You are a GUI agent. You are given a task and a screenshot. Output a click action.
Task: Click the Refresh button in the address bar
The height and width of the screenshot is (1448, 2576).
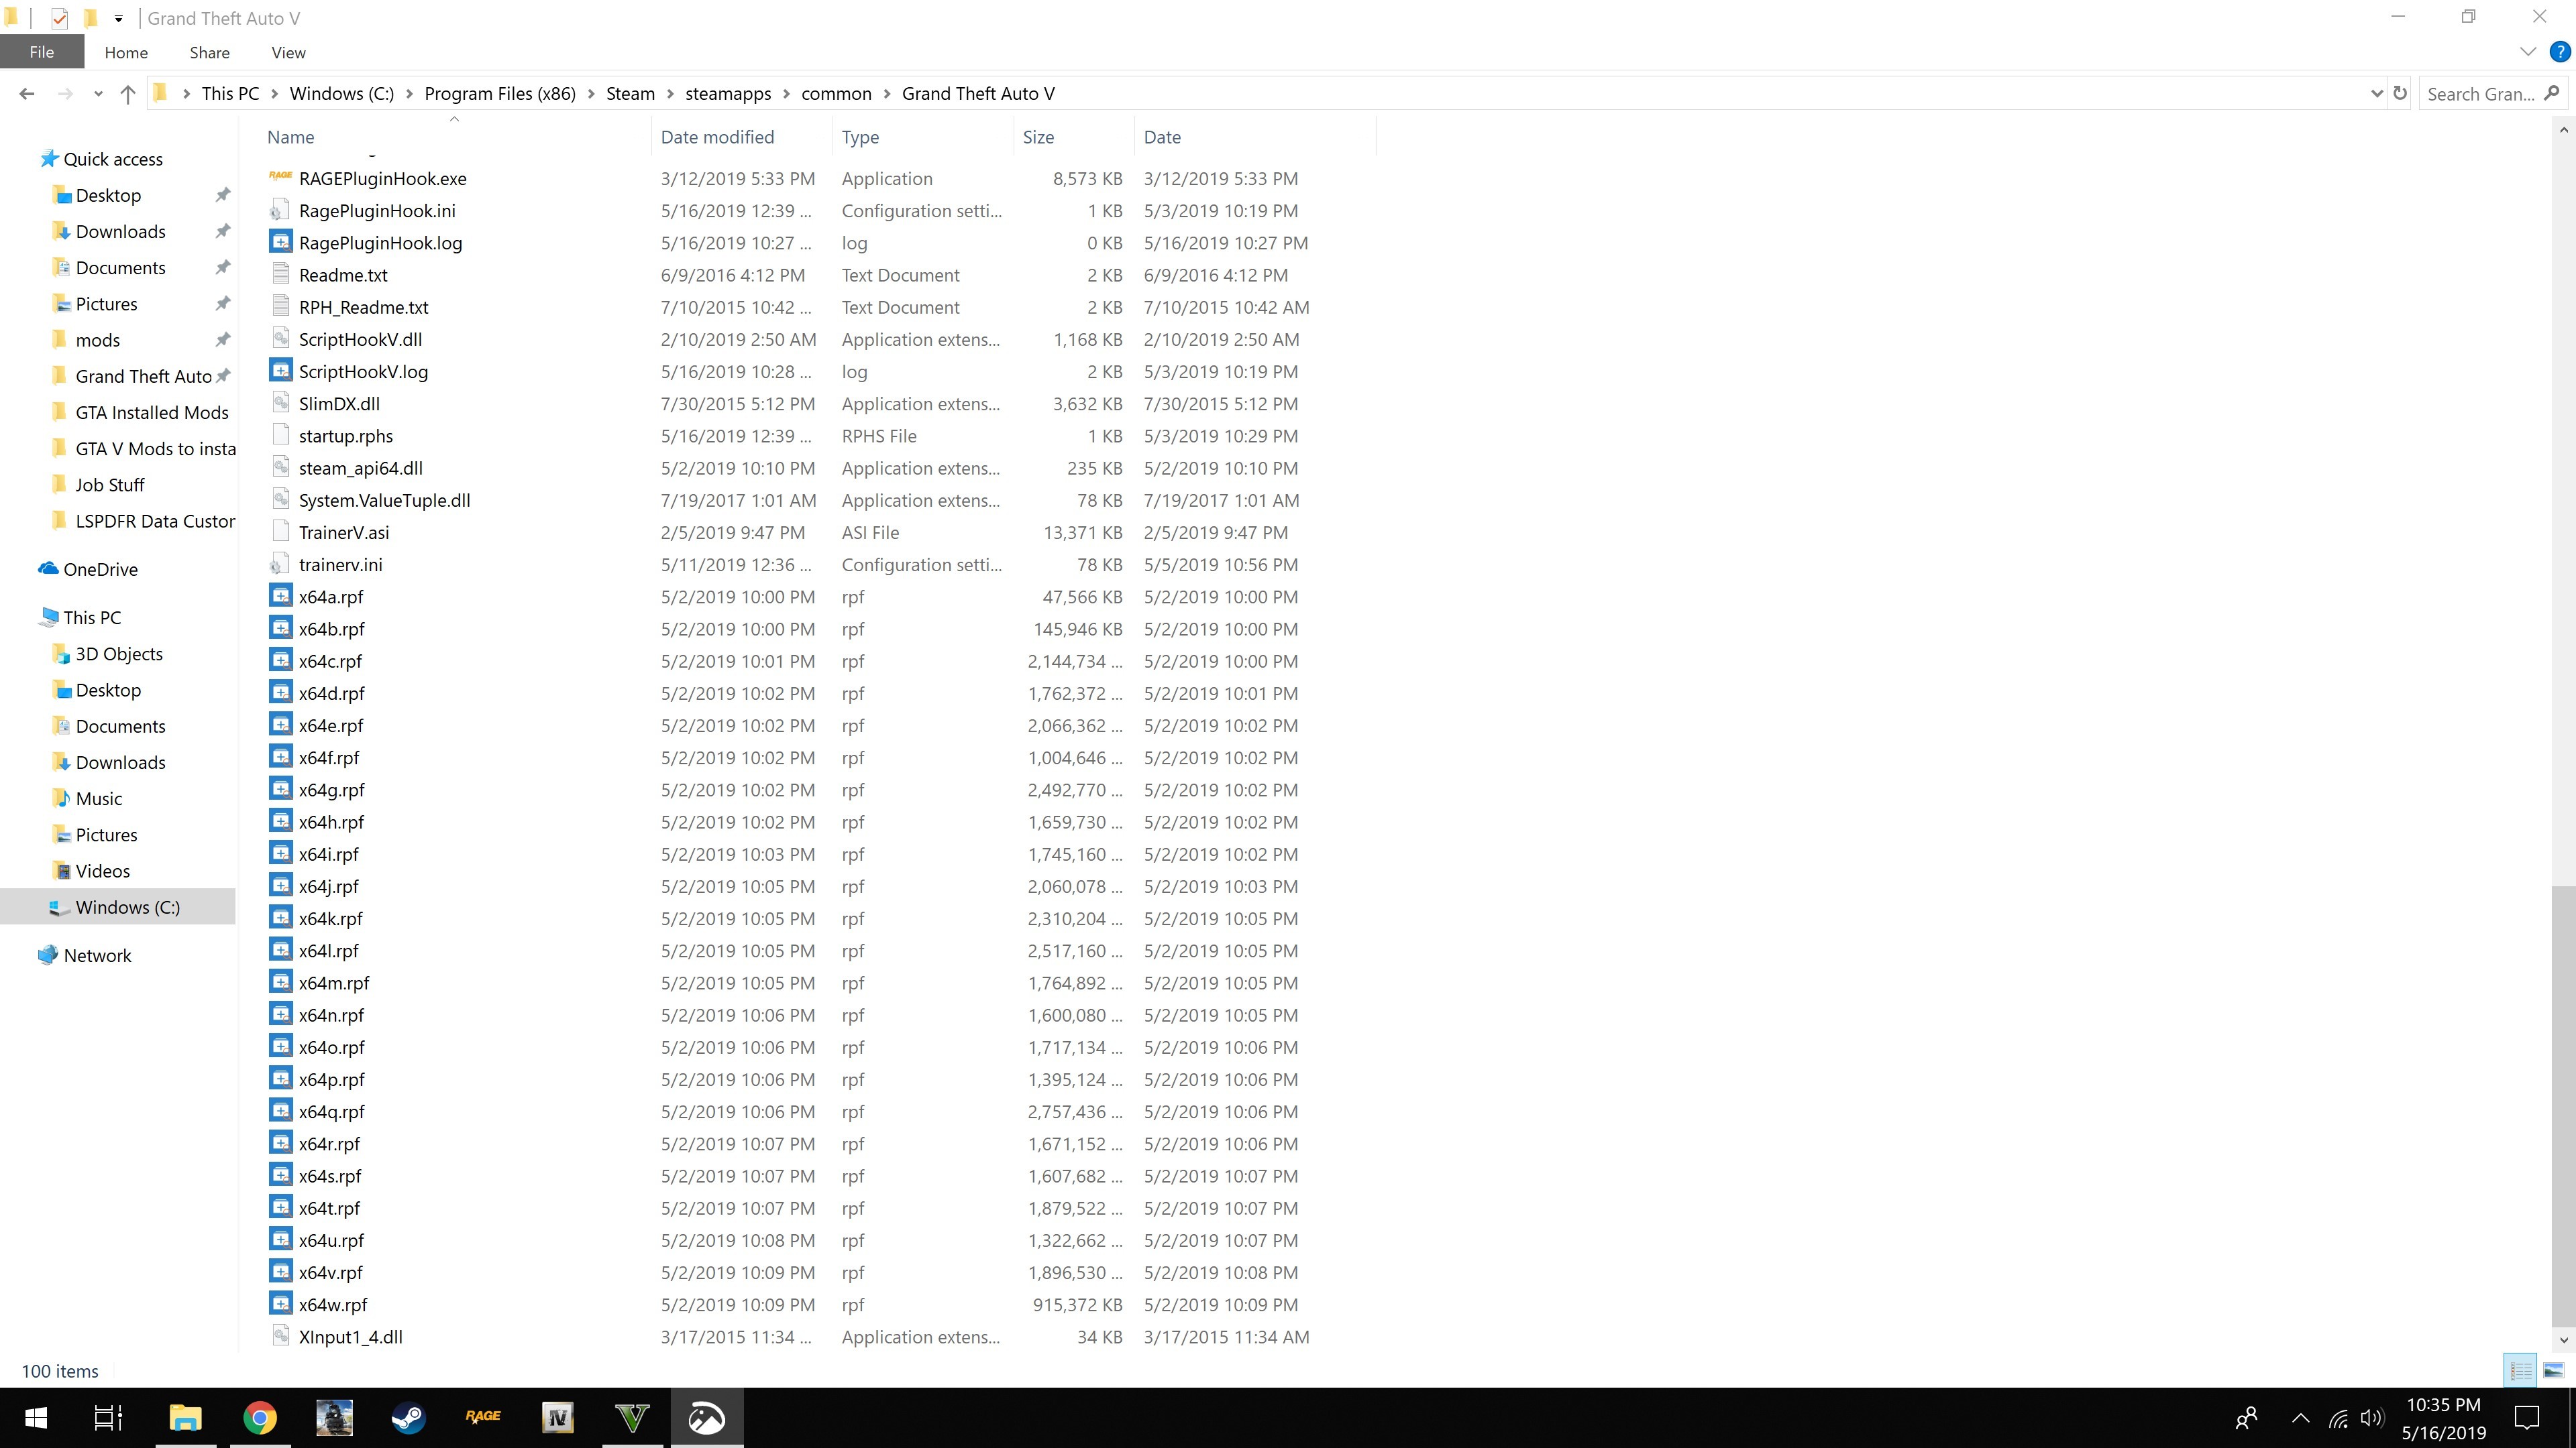click(x=2399, y=93)
